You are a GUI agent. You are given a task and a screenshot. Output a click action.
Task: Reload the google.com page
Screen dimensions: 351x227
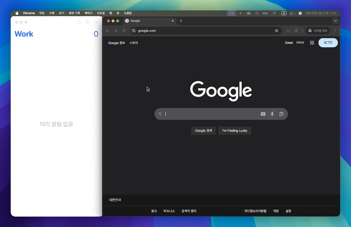124,31
